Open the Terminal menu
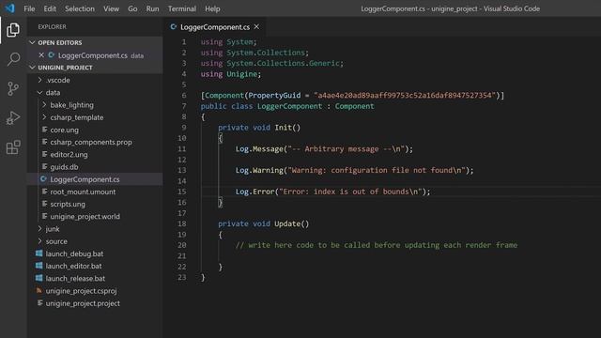 182,8
